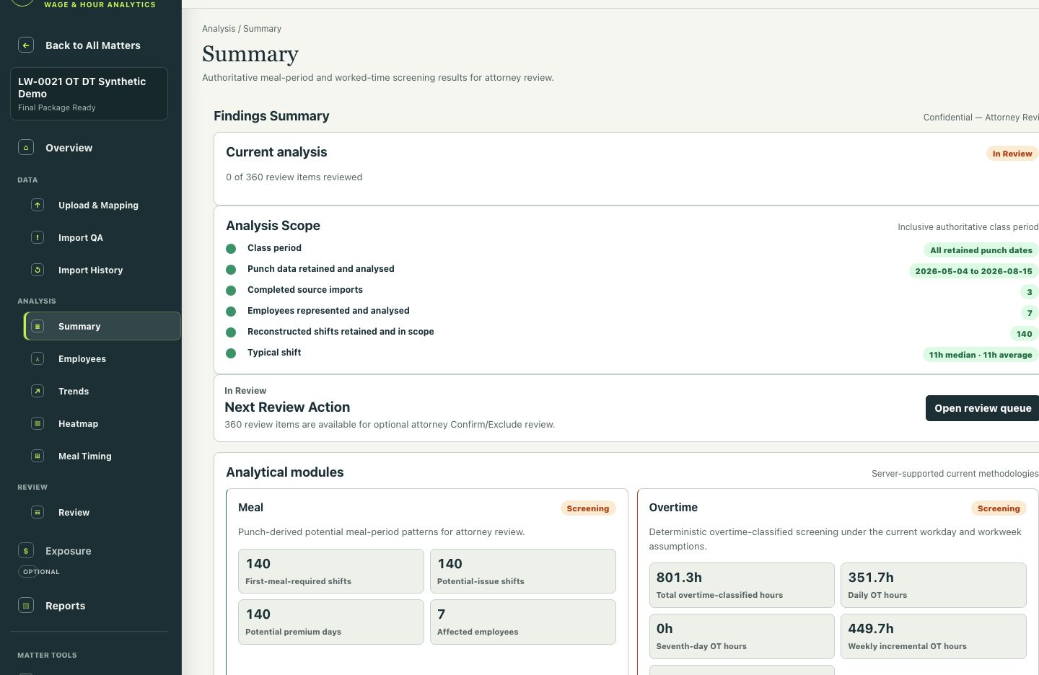
Task: Click the OPTIONAL tag under Exposure
Action: click(41, 572)
